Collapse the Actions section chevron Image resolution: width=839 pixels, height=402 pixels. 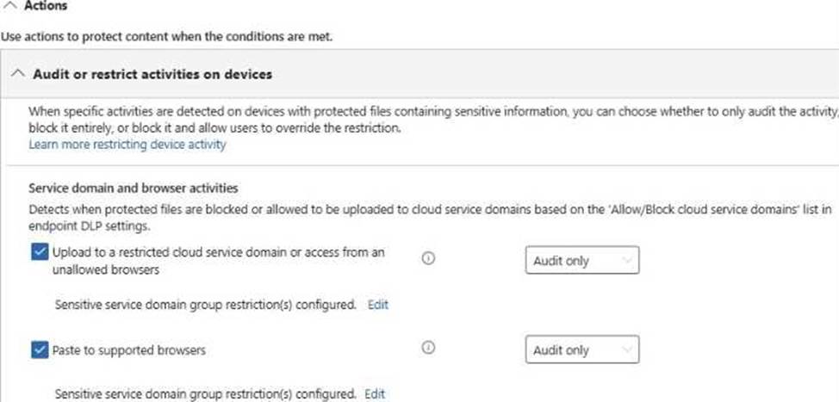pyautogui.click(x=12, y=6)
